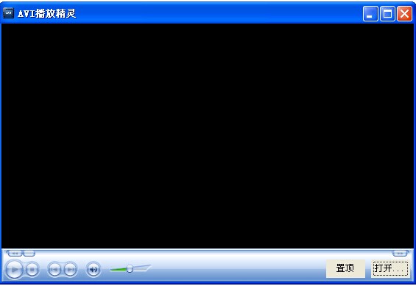Screen dimensions: 416x286
Task: Open a file with the 打开... button
Action: pyautogui.click(x=390, y=268)
